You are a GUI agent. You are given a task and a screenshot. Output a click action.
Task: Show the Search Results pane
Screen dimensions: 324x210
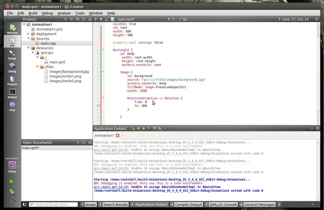point(113,204)
